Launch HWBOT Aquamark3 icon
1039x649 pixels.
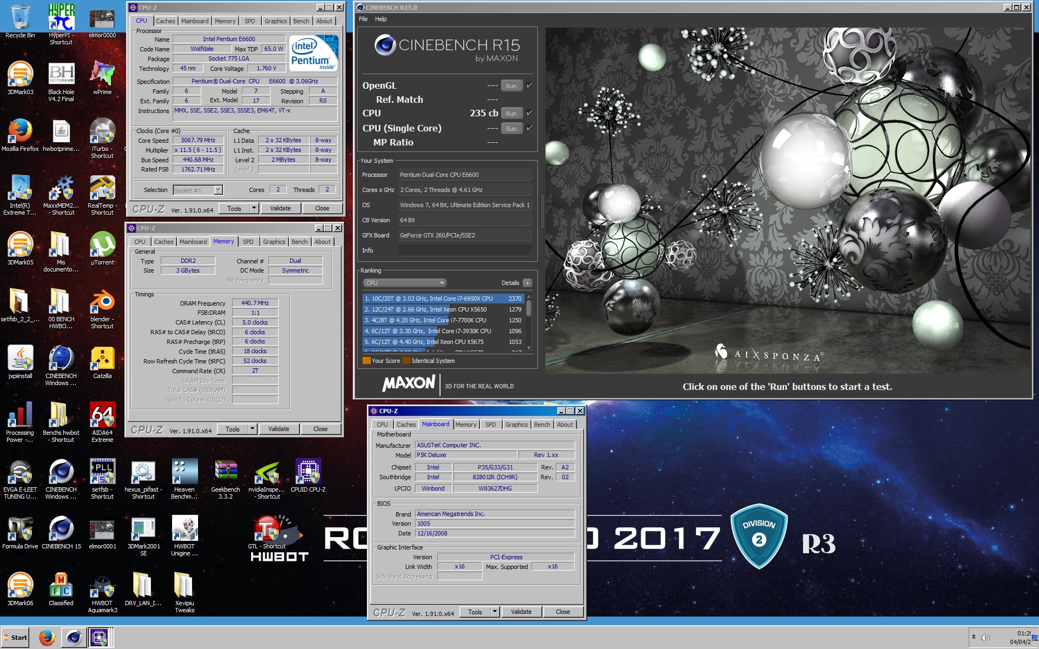pos(102,593)
